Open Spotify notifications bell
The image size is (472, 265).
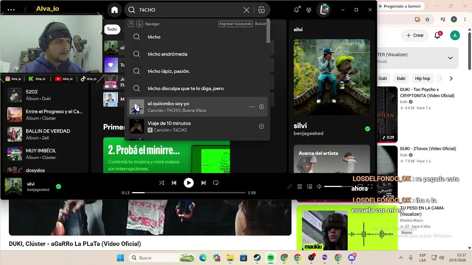pos(296,10)
